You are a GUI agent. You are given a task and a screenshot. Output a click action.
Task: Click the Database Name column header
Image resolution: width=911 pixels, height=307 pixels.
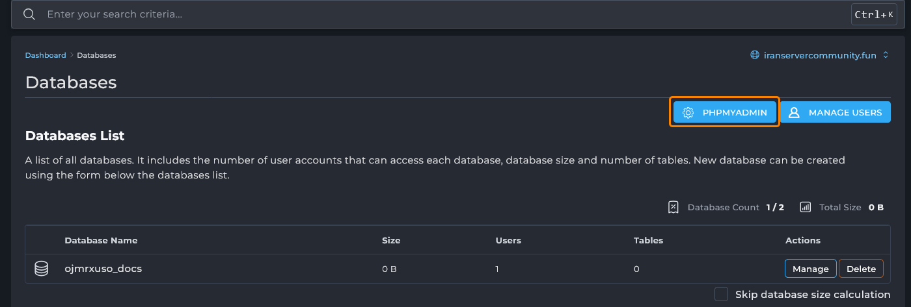point(101,240)
